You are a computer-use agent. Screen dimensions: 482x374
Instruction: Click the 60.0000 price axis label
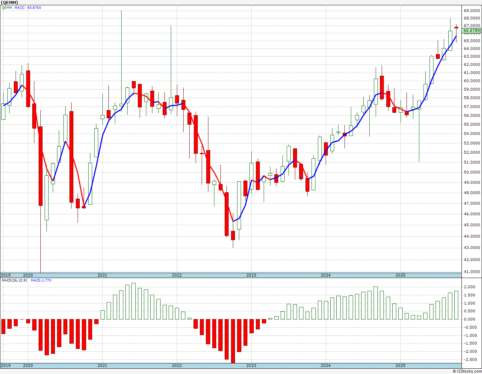point(472,81)
